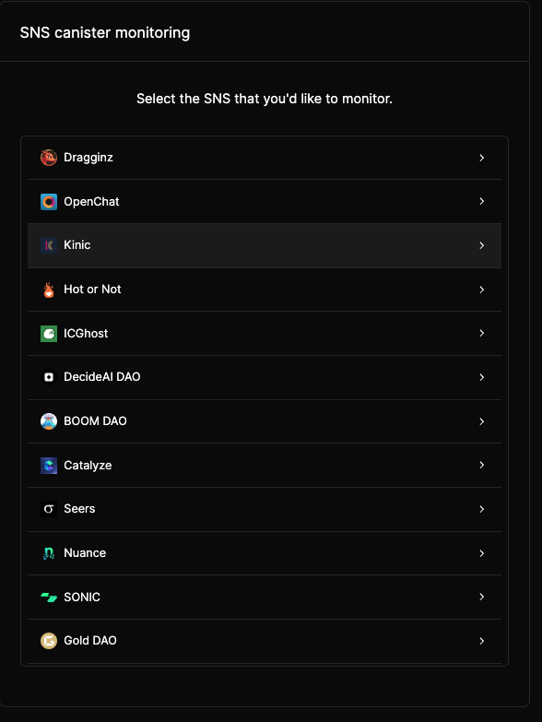The width and height of the screenshot is (542, 722).
Task: Click the Hot or Not flame icon
Action: [49, 290]
